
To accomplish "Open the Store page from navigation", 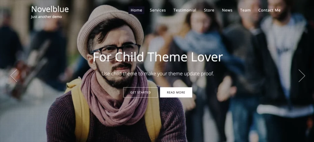I will [209, 10].
